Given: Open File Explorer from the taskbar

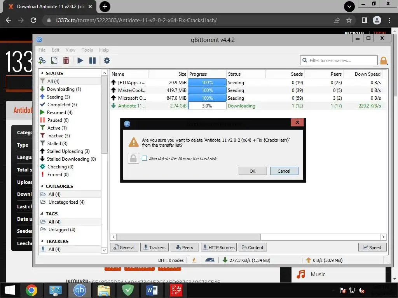Looking at the screenshot, I should pos(103,290).
